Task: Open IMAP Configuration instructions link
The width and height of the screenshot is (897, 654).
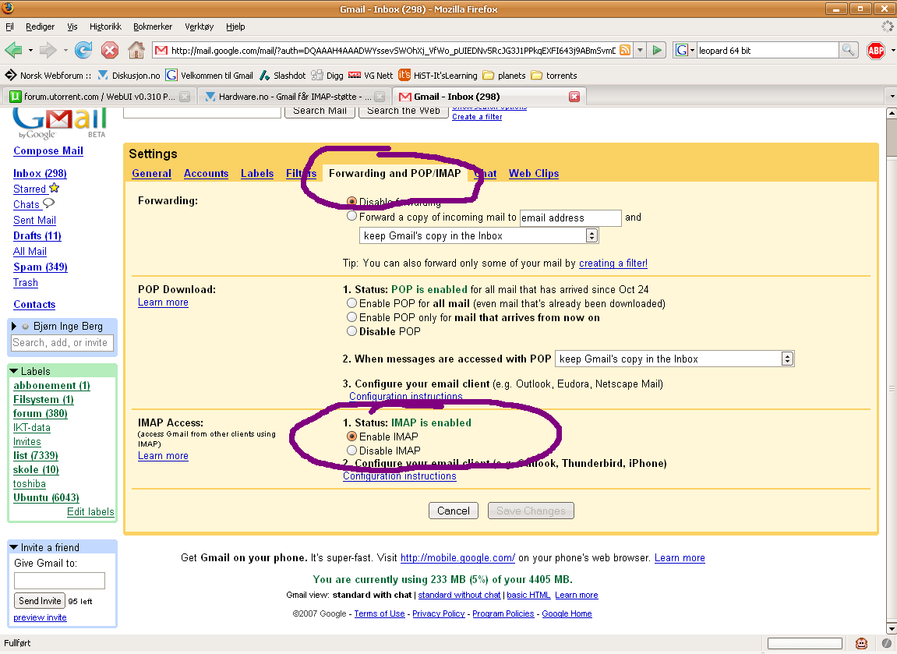Action: click(x=400, y=476)
